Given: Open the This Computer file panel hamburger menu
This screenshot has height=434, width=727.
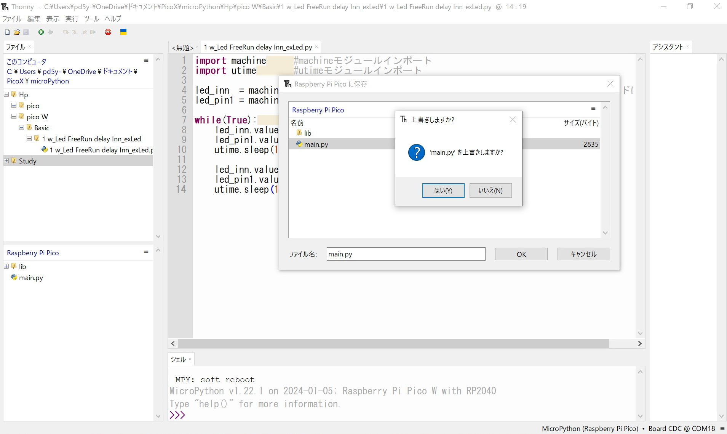Looking at the screenshot, I should [146, 60].
